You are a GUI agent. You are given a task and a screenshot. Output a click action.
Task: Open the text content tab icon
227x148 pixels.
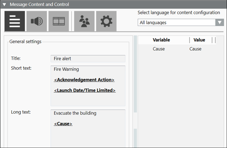coord(15,21)
